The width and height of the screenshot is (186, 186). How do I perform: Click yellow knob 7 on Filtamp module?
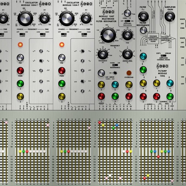click(x=157, y=83)
